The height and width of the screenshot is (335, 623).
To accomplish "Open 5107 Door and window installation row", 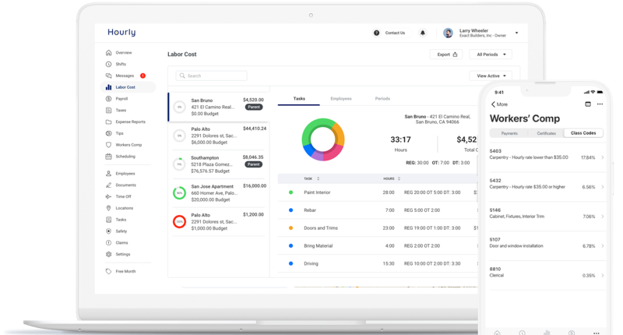I will tap(547, 245).
